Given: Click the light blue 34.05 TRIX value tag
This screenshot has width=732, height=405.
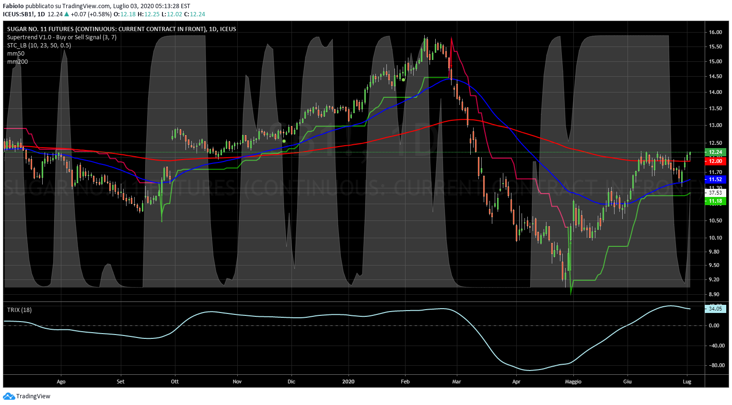Looking at the screenshot, I should click(715, 309).
